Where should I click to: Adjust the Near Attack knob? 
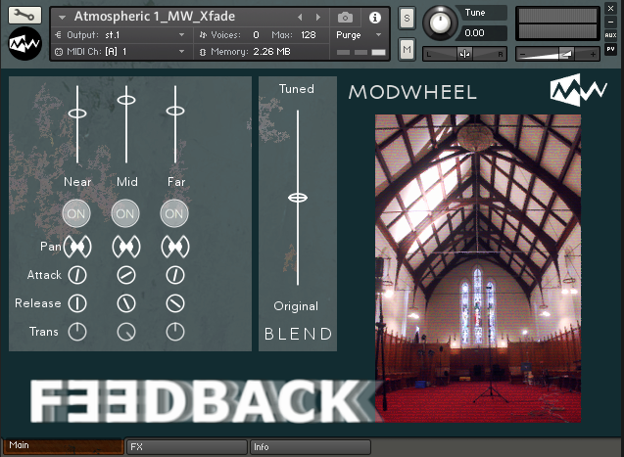[77, 275]
